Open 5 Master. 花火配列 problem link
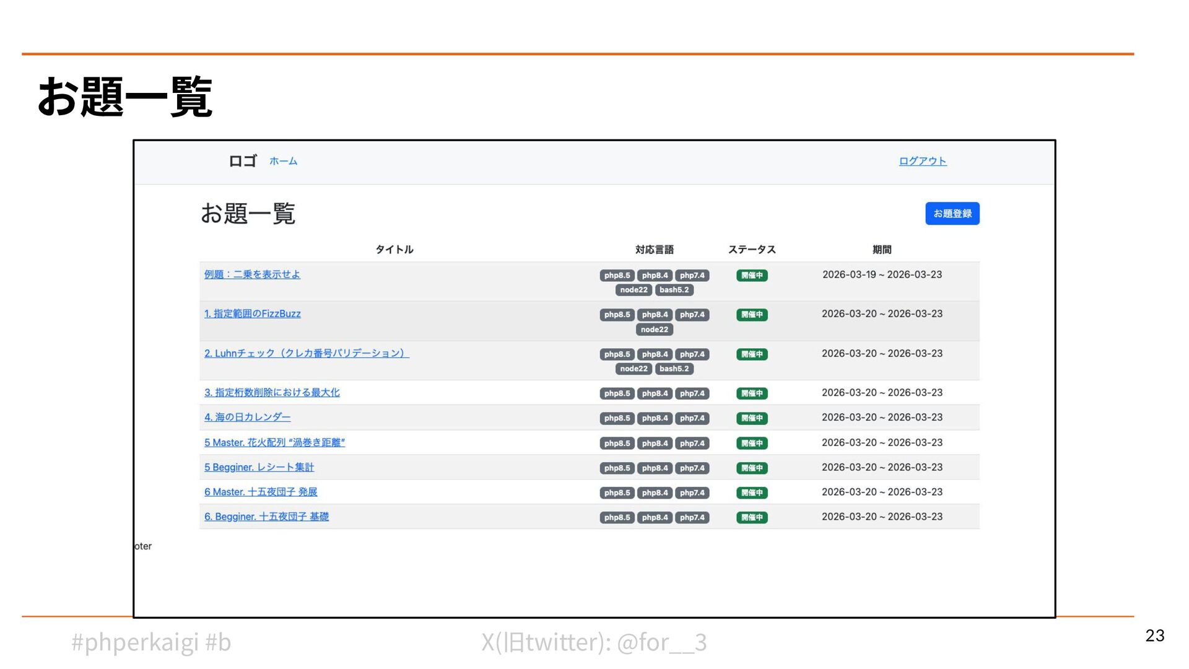 (x=274, y=443)
